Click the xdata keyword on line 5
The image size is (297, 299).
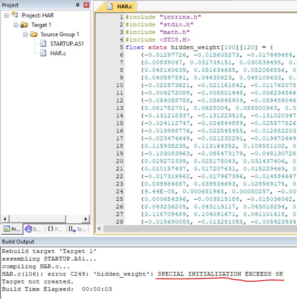[158, 47]
